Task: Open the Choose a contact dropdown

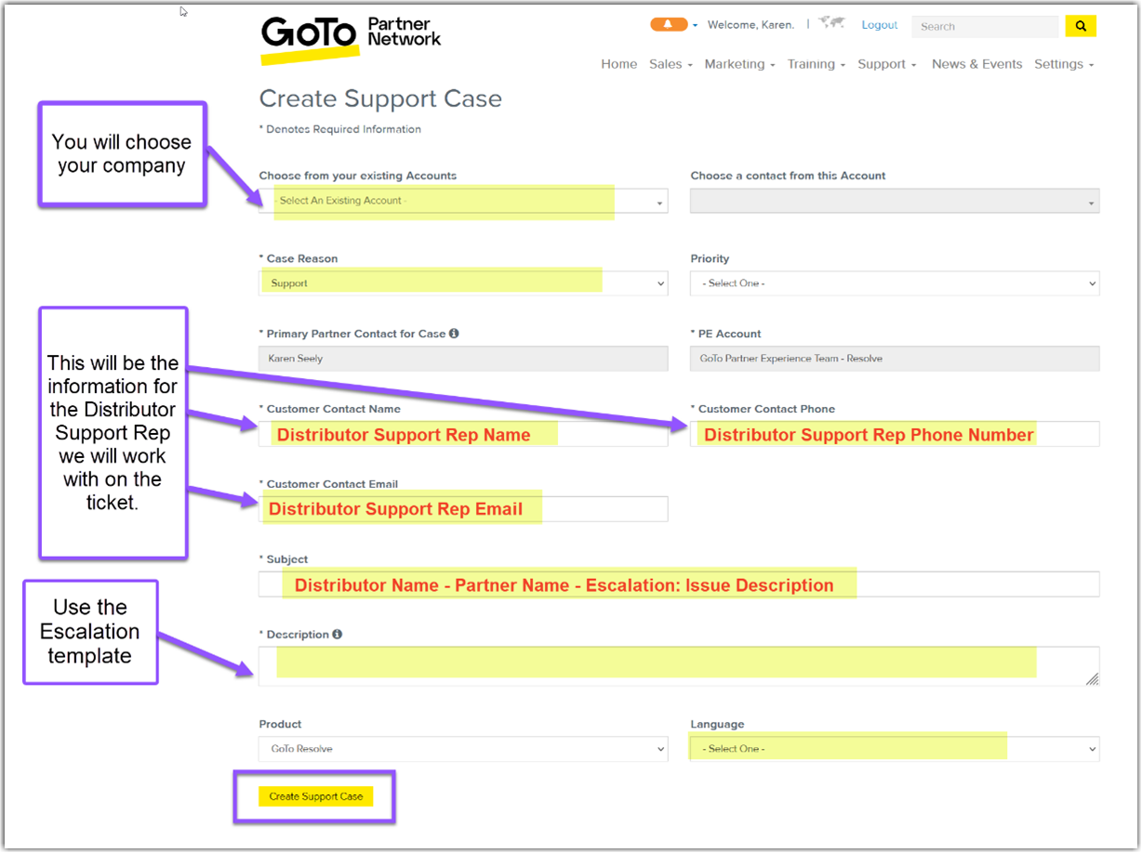Action: pyautogui.click(x=895, y=201)
